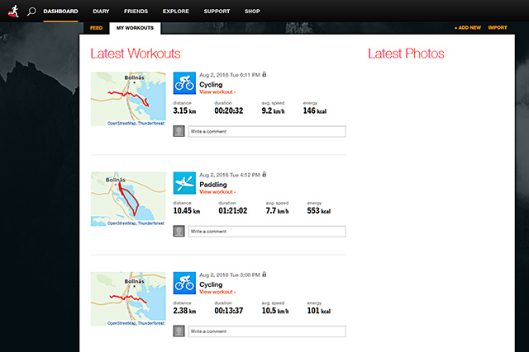529x352 pixels.
Task: Click the privacy lock on the Paddling workout
Action: 264,175
